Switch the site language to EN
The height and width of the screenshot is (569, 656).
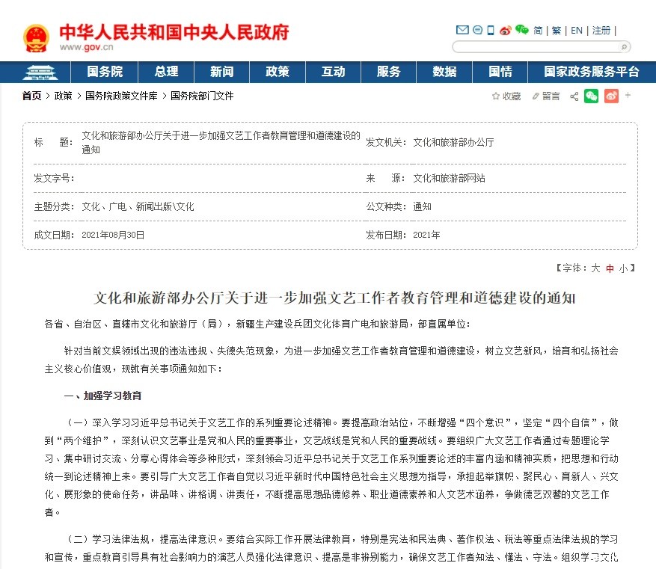[x=577, y=31]
